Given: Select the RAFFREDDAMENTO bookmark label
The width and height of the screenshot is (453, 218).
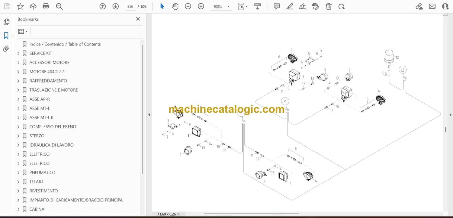Looking at the screenshot, I should point(48,81).
